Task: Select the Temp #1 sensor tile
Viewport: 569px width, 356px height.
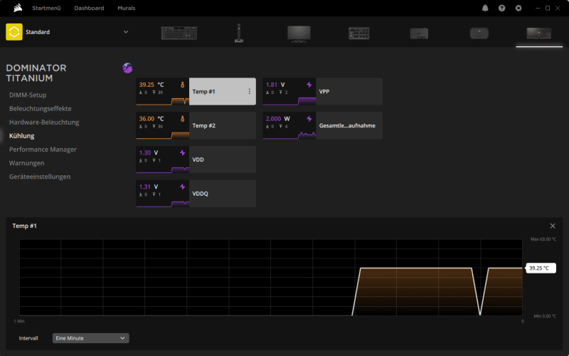Action: click(196, 92)
